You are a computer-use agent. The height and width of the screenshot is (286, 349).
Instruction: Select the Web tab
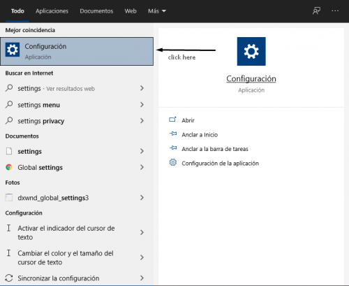click(x=131, y=11)
